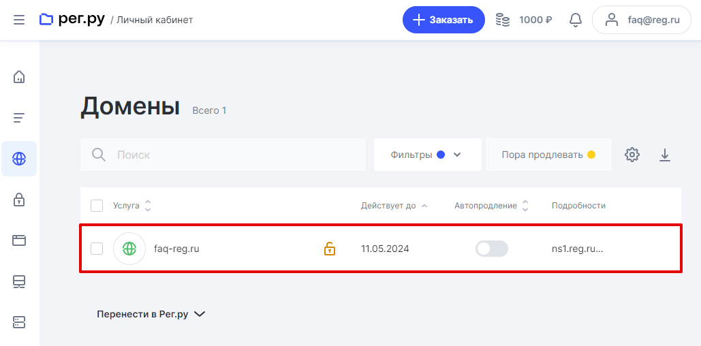Select all domains with header checkbox

[97, 206]
